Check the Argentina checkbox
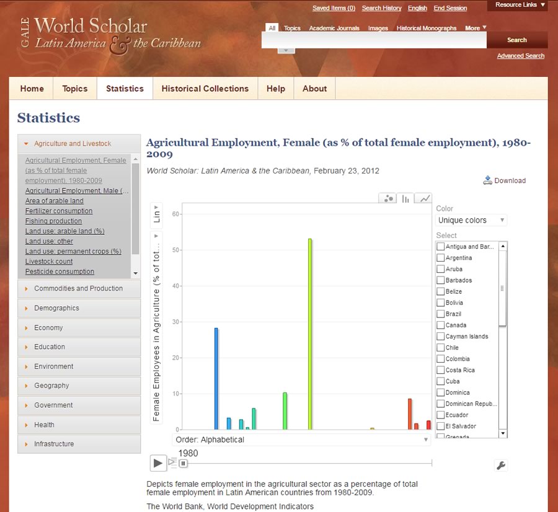 pyautogui.click(x=440, y=258)
